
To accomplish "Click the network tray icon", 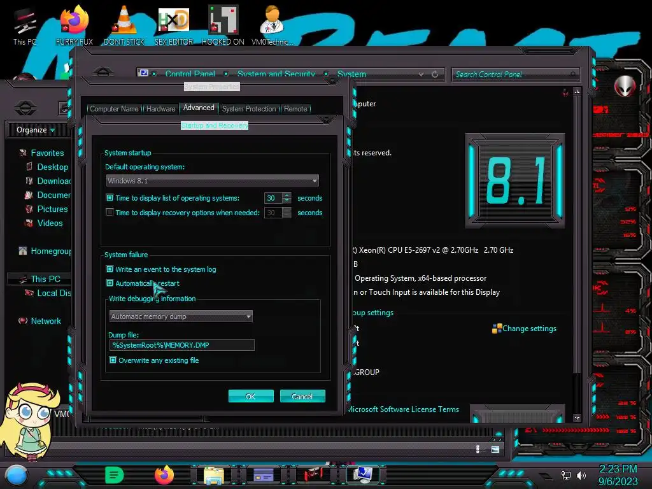I will pos(566,475).
